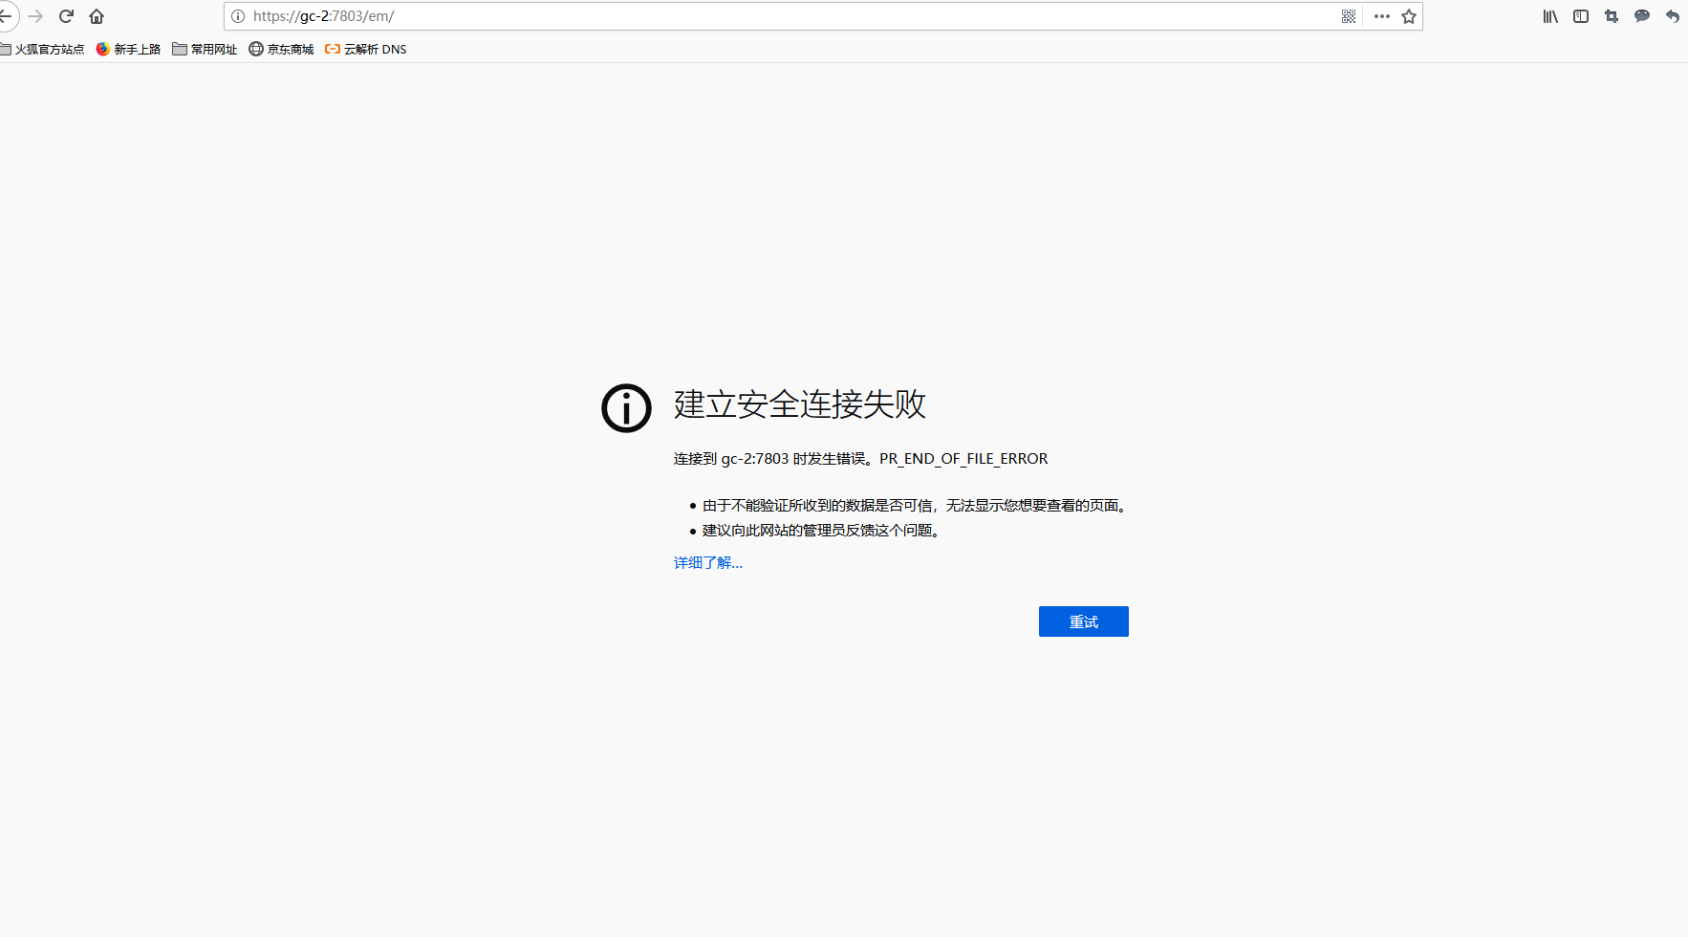Expand the 常用网址 bookmarks folder
Viewport: 1688px width, 937px height.
205,49
